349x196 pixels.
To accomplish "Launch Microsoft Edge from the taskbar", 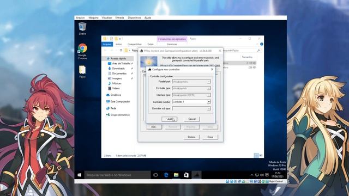I will click(166, 175).
